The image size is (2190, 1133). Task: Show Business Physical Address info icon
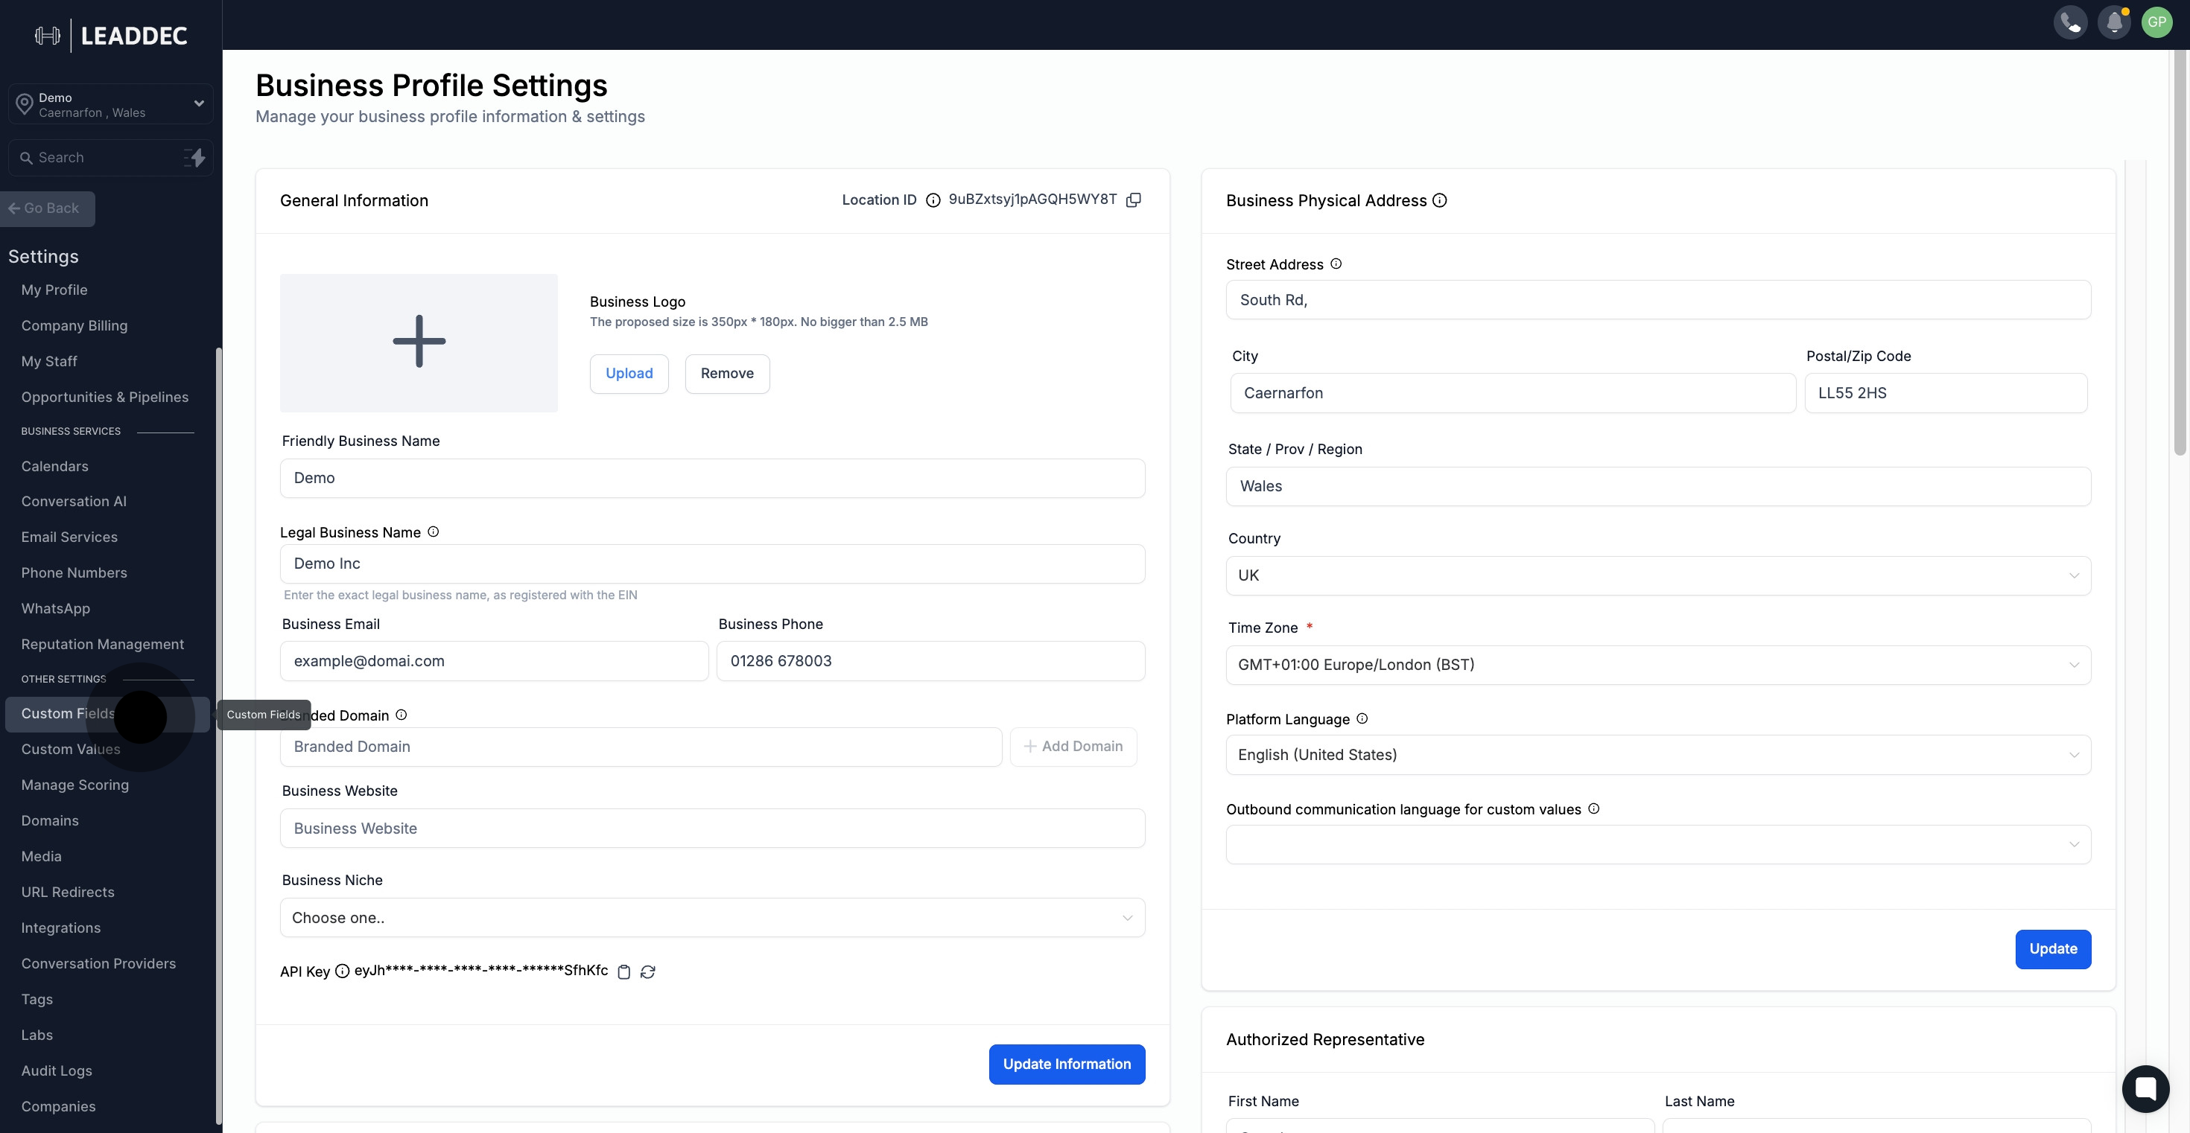(1439, 200)
